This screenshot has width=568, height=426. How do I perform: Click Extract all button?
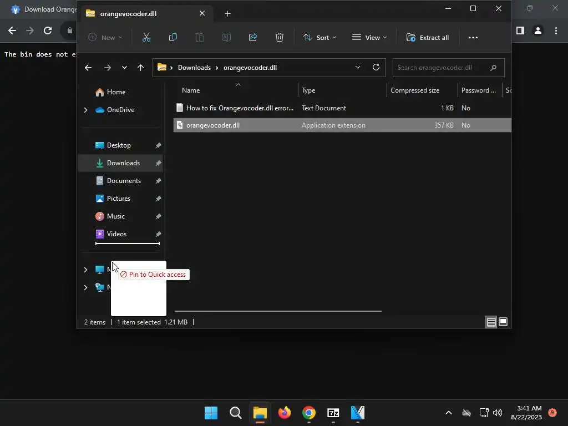click(x=428, y=37)
